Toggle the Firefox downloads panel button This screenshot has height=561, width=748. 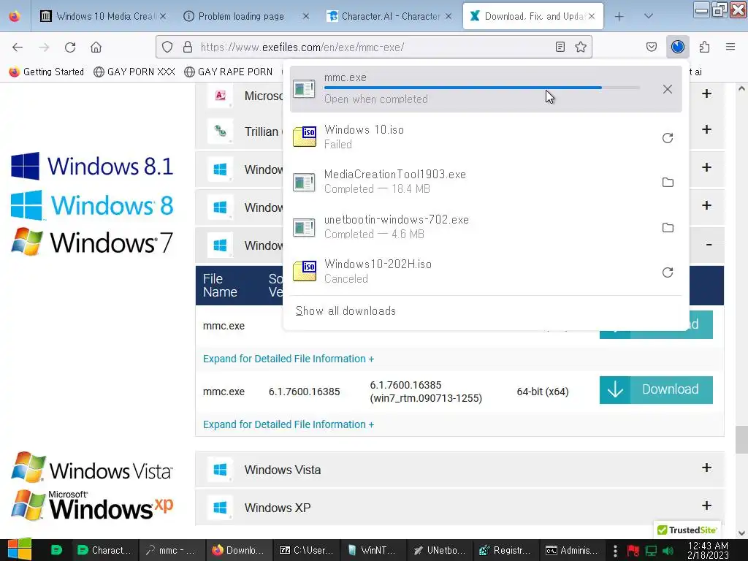click(677, 47)
